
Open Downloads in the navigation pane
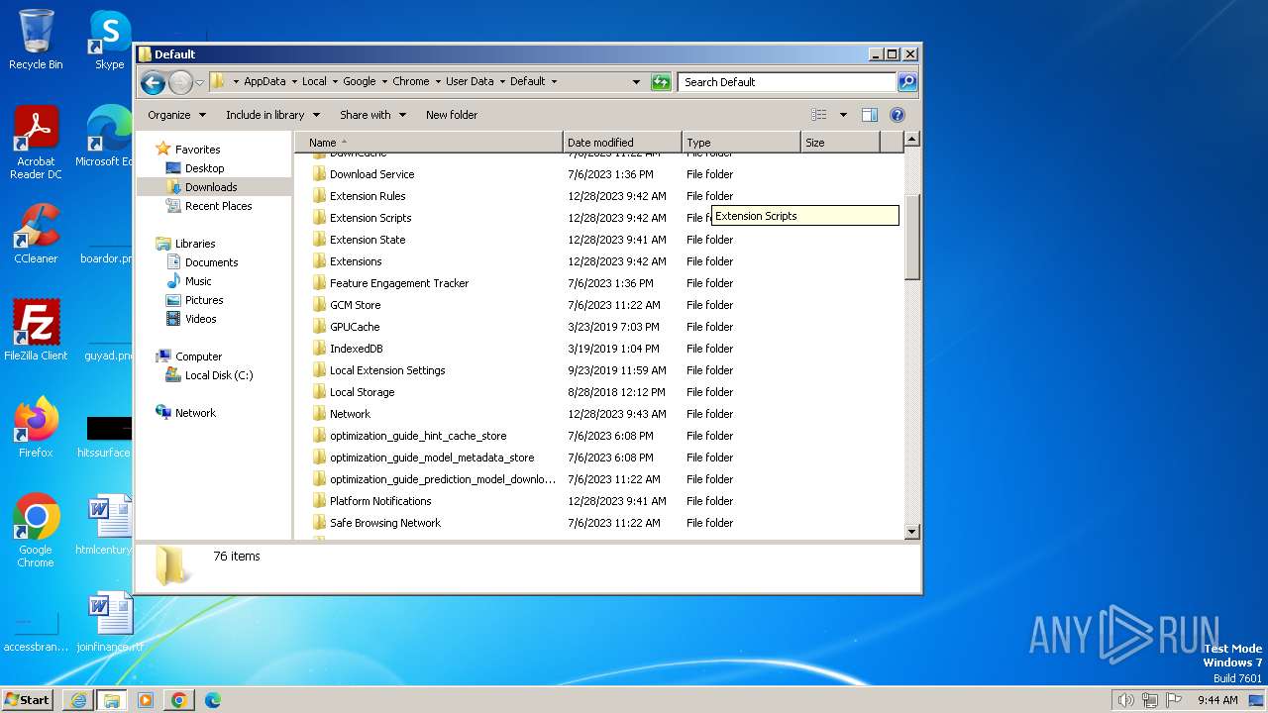pyautogui.click(x=211, y=187)
